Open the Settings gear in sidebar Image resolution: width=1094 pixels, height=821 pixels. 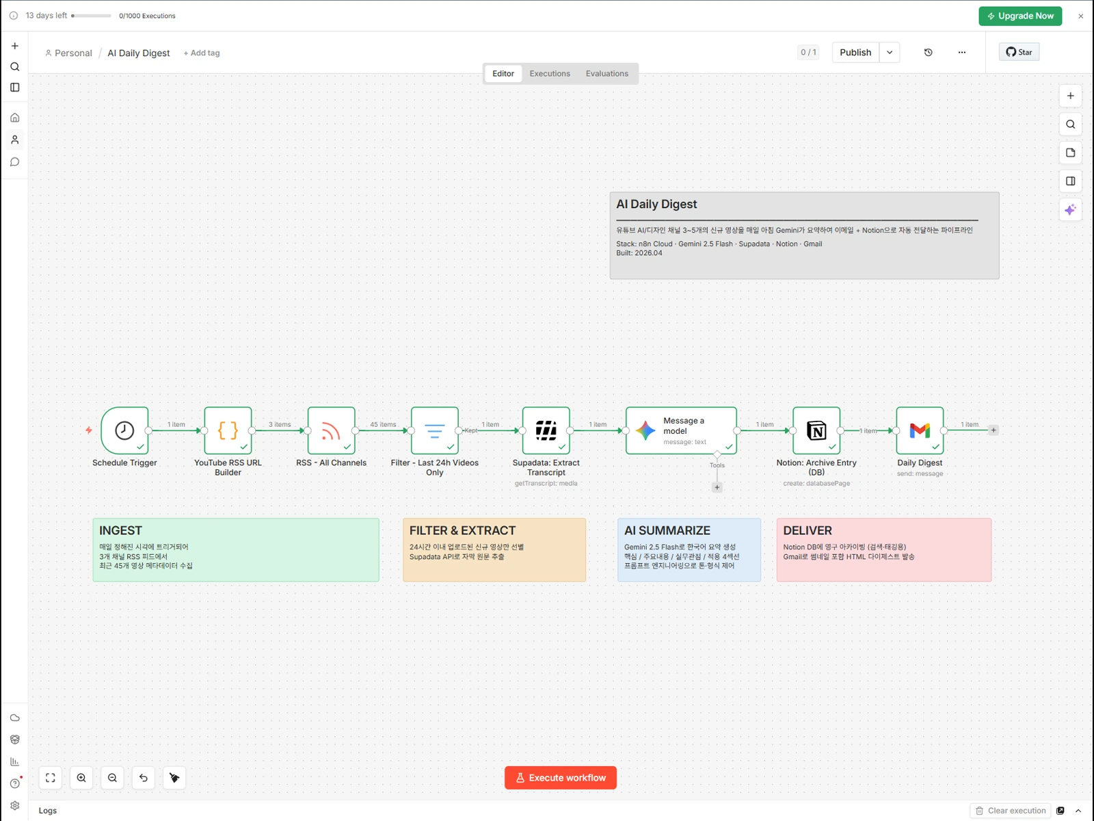click(x=15, y=806)
